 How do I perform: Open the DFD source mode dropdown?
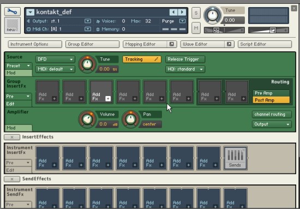(x=55, y=59)
